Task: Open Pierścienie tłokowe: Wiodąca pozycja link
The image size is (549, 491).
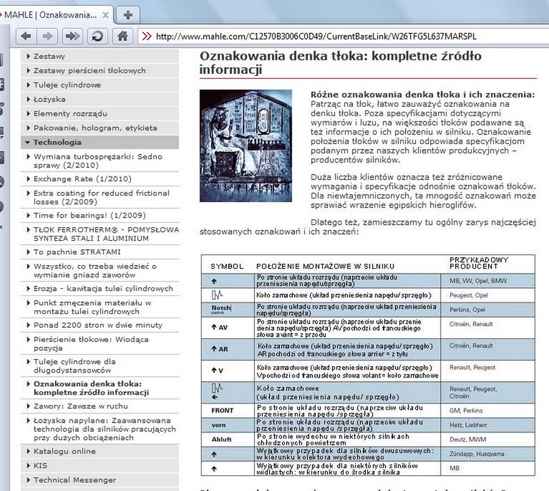Action: pyautogui.click(x=91, y=344)
